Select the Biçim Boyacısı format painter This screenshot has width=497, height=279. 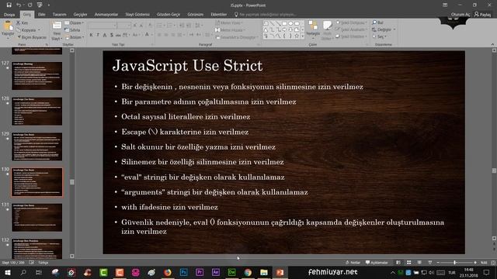[x=32, y=37]
